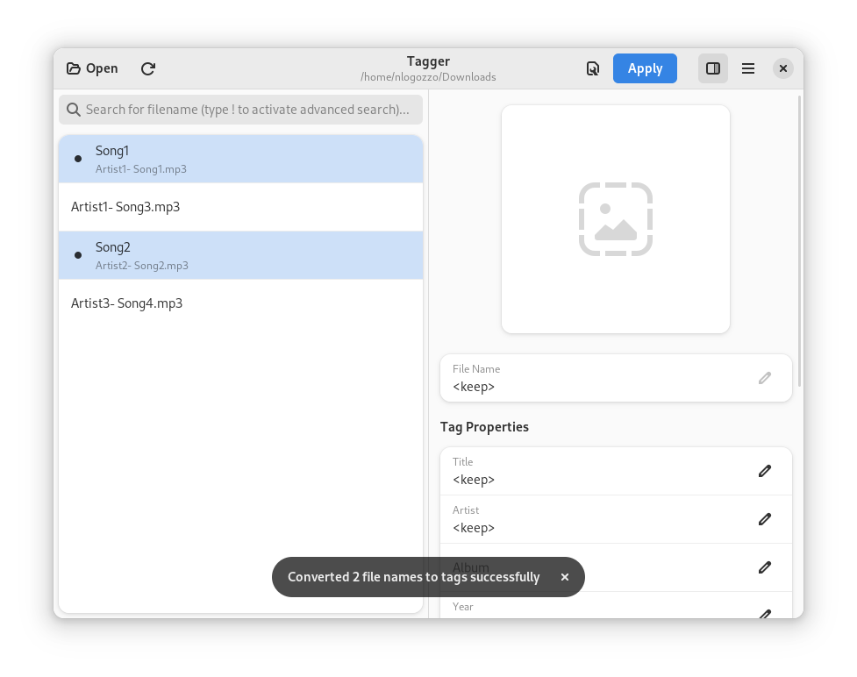
Task: Click the Song1 unsaved-changes dot
Action: tap(78, 159)
